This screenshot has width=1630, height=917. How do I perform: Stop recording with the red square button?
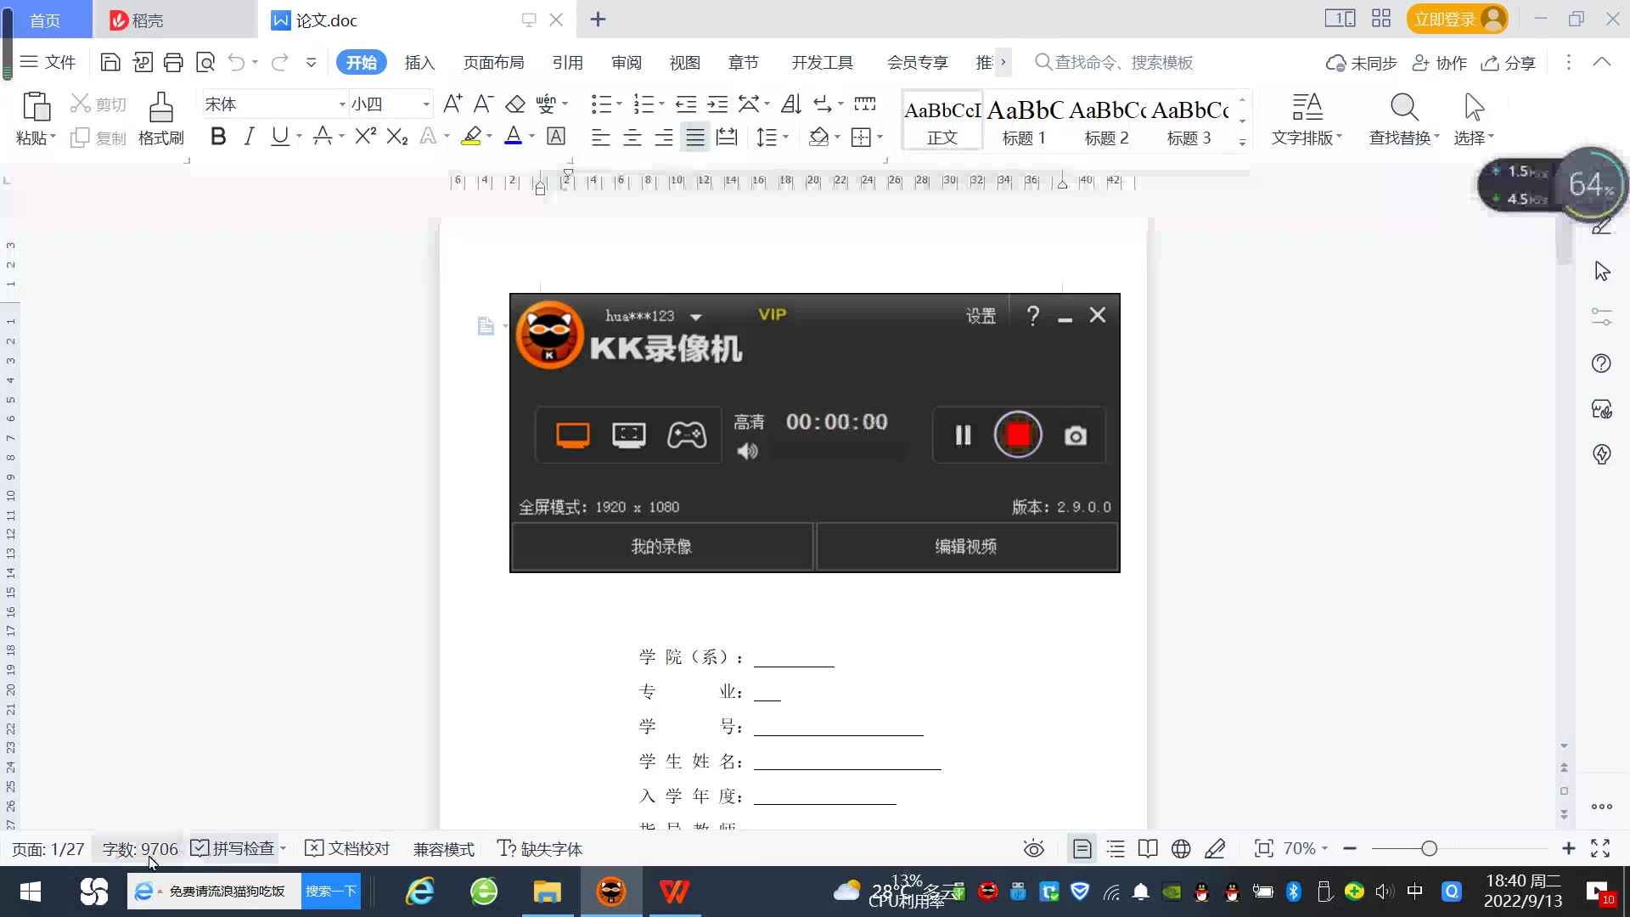(x=1018, y=435)
